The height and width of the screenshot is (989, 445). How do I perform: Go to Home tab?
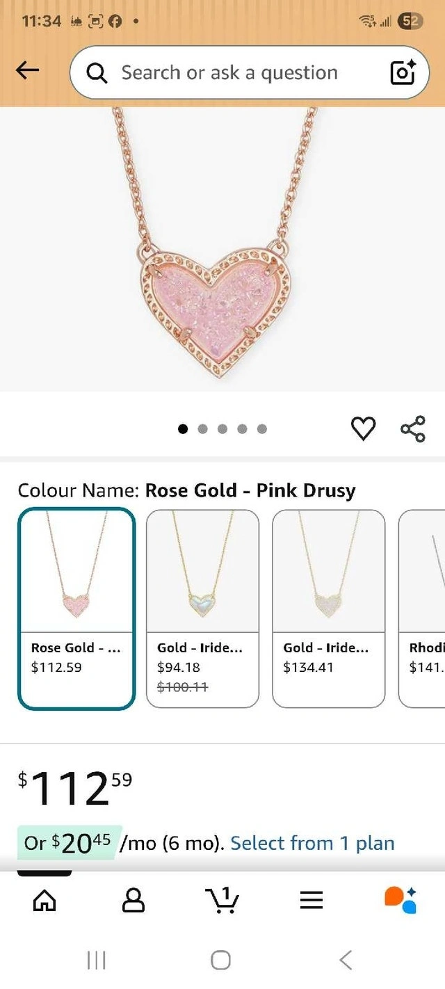pos(44,901)
